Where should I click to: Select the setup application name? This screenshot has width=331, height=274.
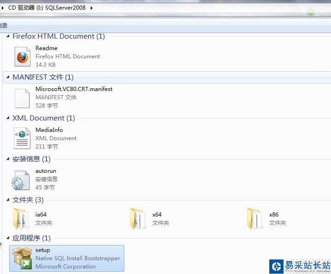click(43, 250)
